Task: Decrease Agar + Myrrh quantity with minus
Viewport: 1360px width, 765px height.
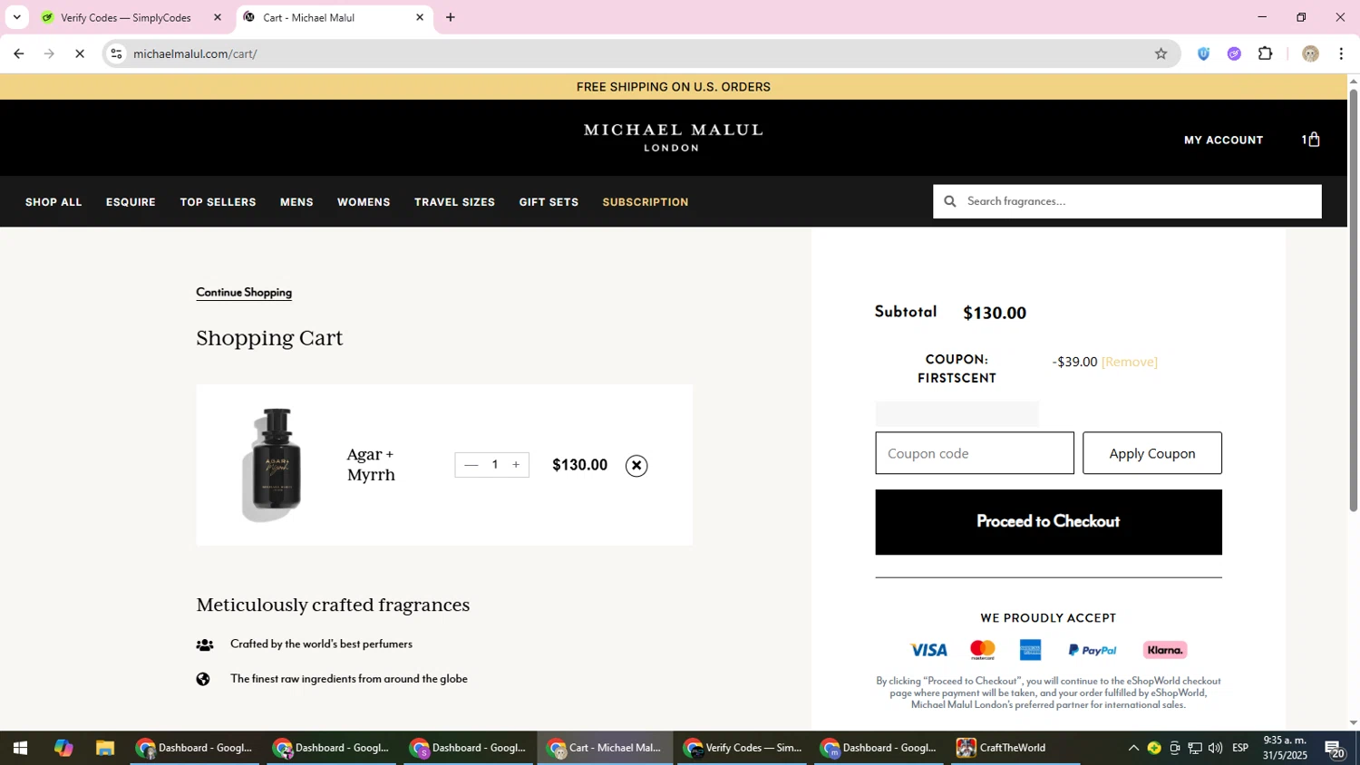Action: pos(471,465)
